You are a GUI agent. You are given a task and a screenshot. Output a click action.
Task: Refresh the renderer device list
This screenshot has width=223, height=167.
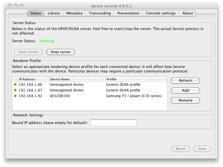tap(185, 81)
